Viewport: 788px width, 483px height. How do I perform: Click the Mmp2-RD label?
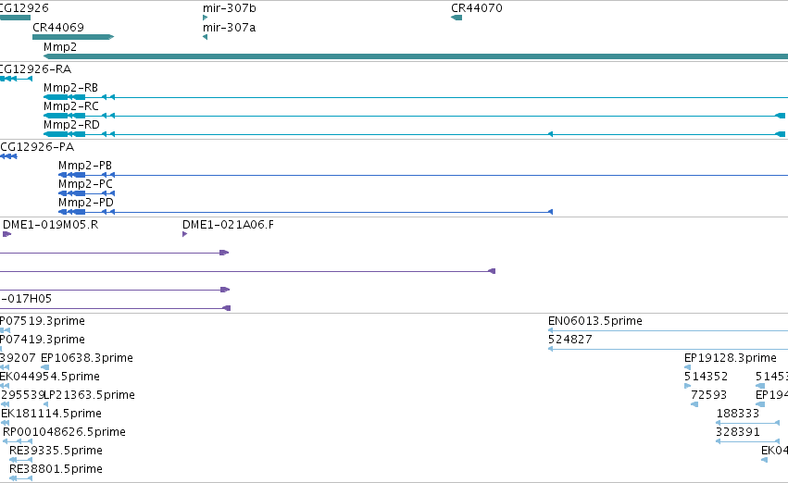(x=71, y=125)
